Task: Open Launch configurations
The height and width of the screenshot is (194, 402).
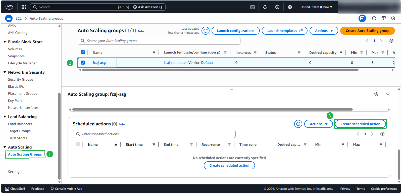Action: tap(235, 31)
